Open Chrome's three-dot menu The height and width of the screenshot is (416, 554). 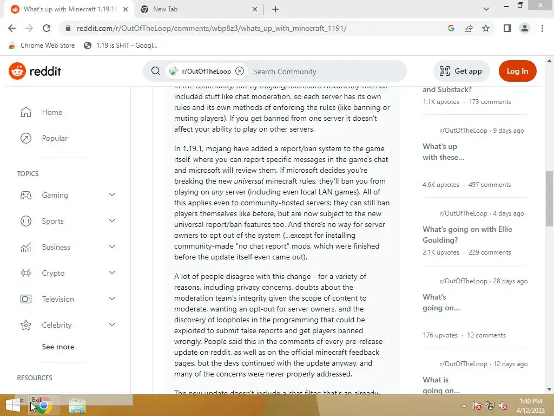[x=542, y=28]
